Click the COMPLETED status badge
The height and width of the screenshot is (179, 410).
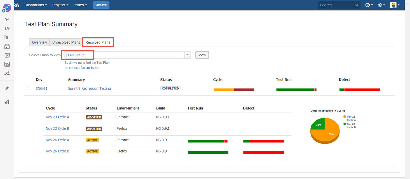click(170, 89)
